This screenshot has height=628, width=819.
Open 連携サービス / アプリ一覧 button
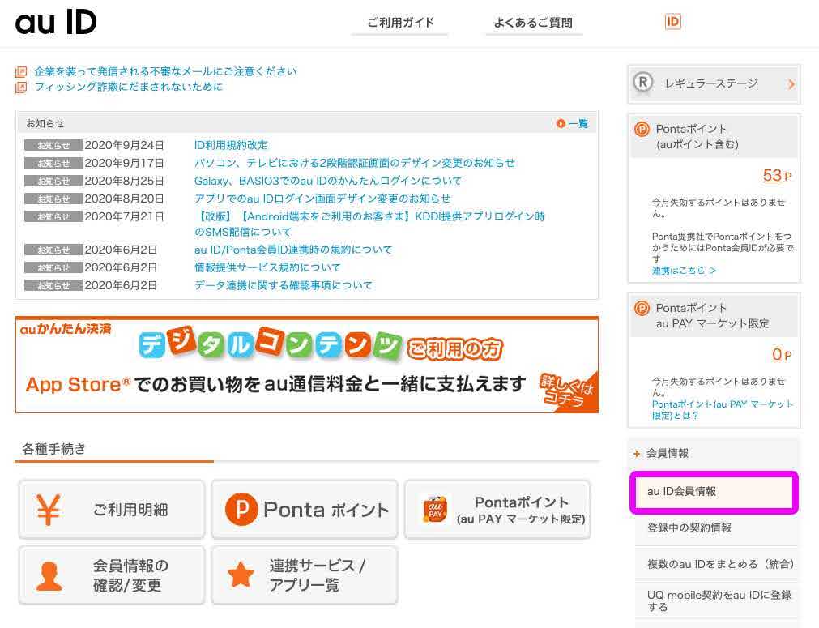click(x=305, y=575)
